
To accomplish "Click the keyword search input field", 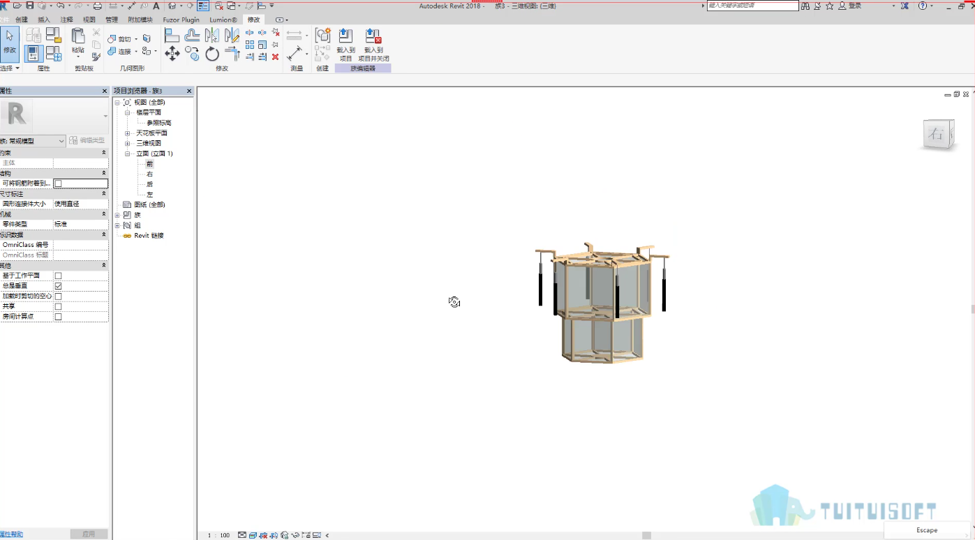I will (x=753, y=6).
